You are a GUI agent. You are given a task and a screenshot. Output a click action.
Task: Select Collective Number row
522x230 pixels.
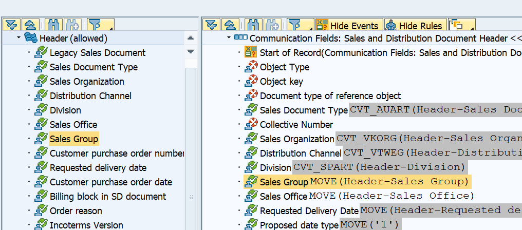[296, 124]
